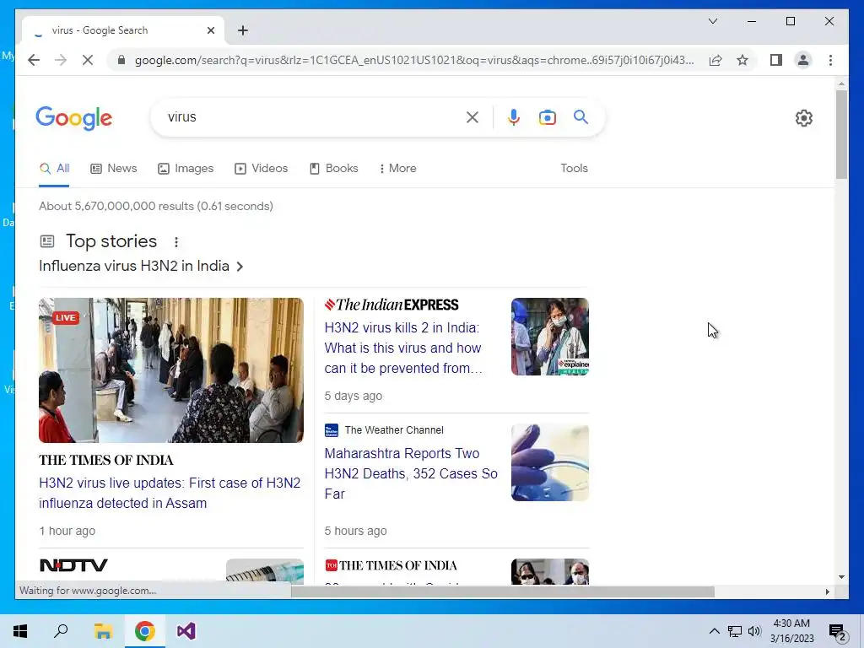Switch to the Images tab
Screen dimensions: 864x648
click(x=186, y=169)
